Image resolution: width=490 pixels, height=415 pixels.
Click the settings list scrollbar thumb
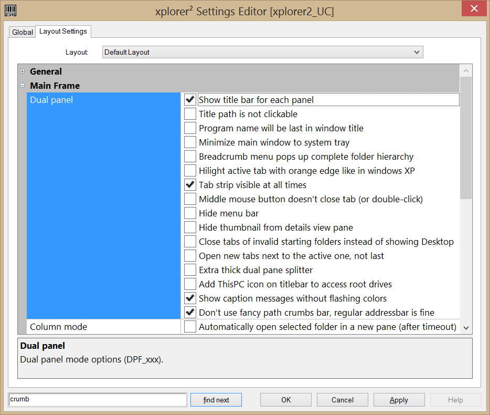pyautogui.click(x=466, y=138)
